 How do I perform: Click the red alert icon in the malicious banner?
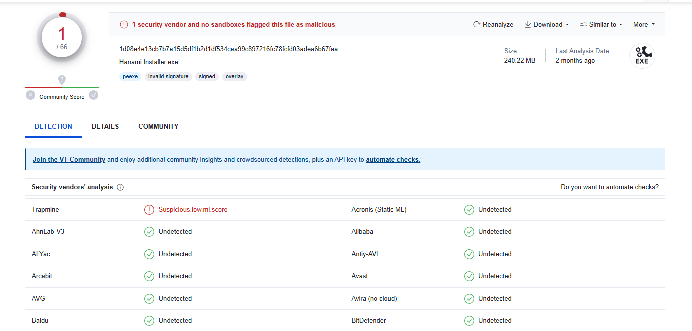[124, 24]
